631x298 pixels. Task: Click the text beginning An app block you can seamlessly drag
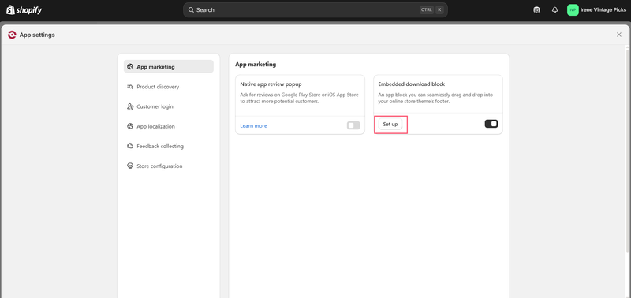[436, 98]
